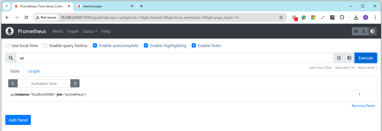Disable the Enable highlighting checkbox
Image resolution: width=382 pixels, height=131 pixels.
pyautogui.click(x=146, y=45)
